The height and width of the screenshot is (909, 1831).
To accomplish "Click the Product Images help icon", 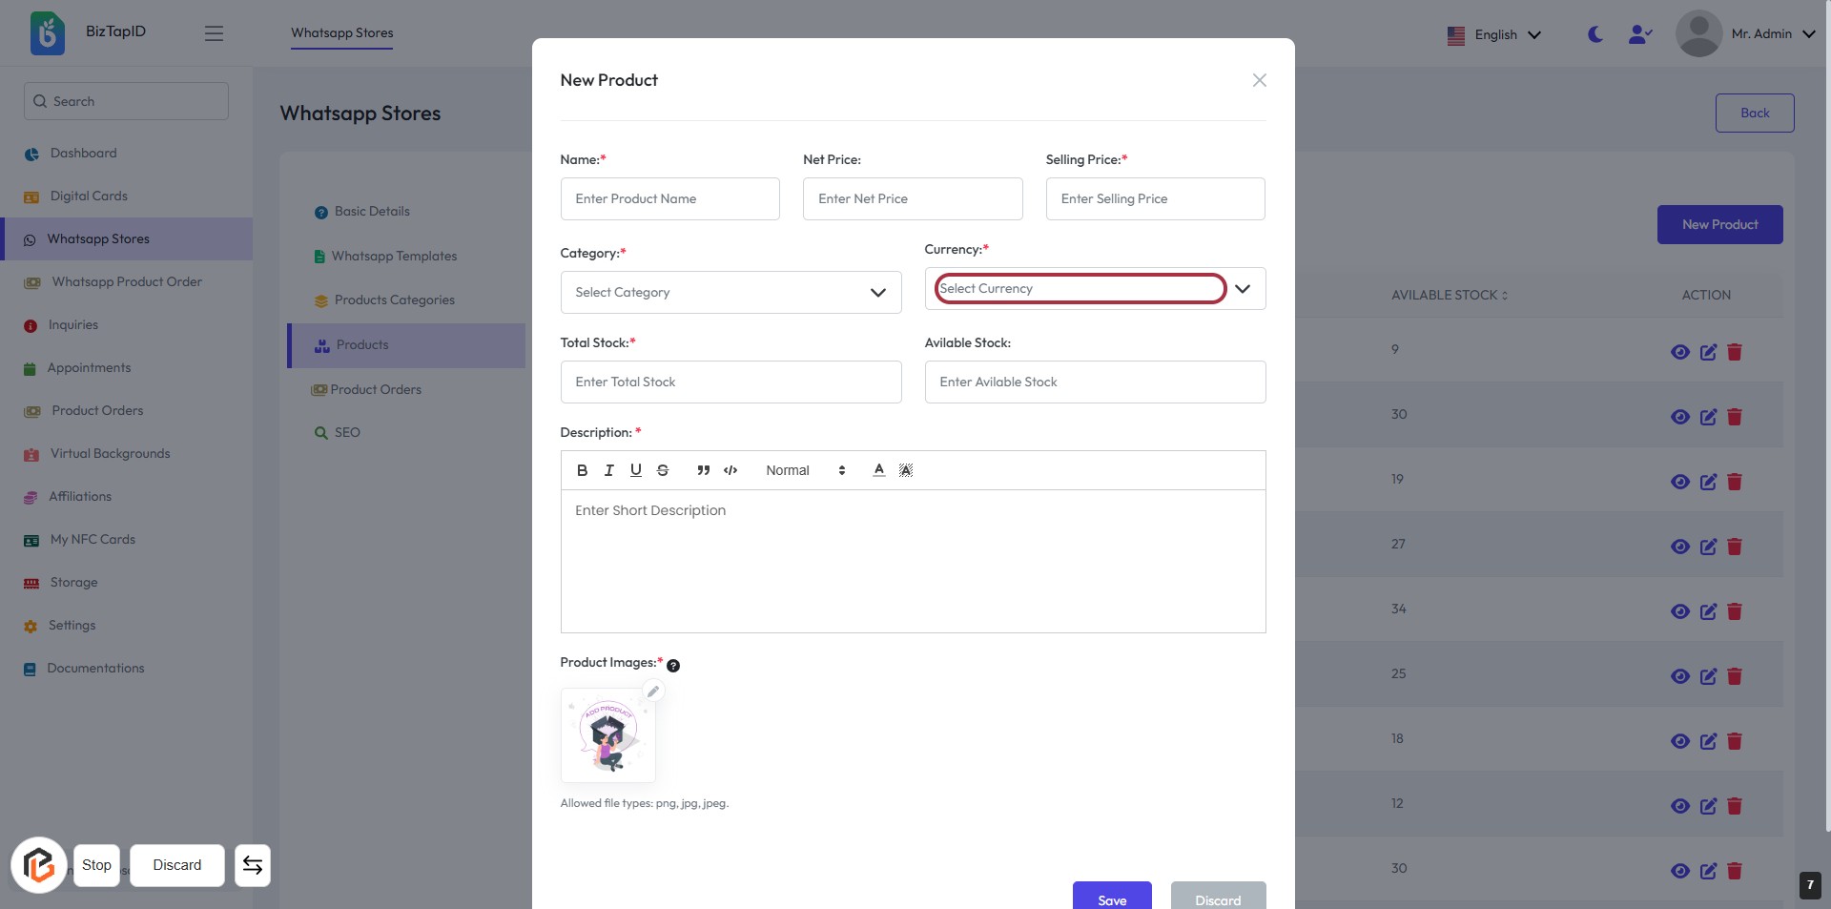I will click(673, 666).
